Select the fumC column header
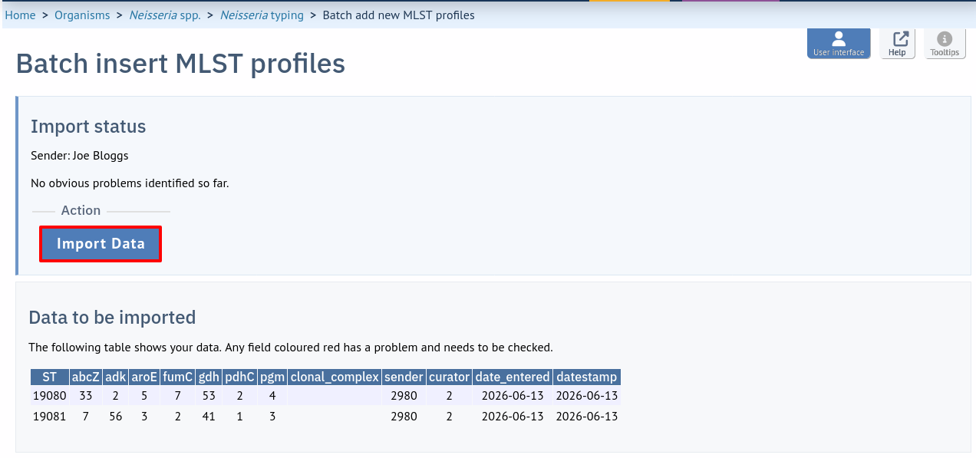Viewport: 976px width, 458px height. [178, 377]
